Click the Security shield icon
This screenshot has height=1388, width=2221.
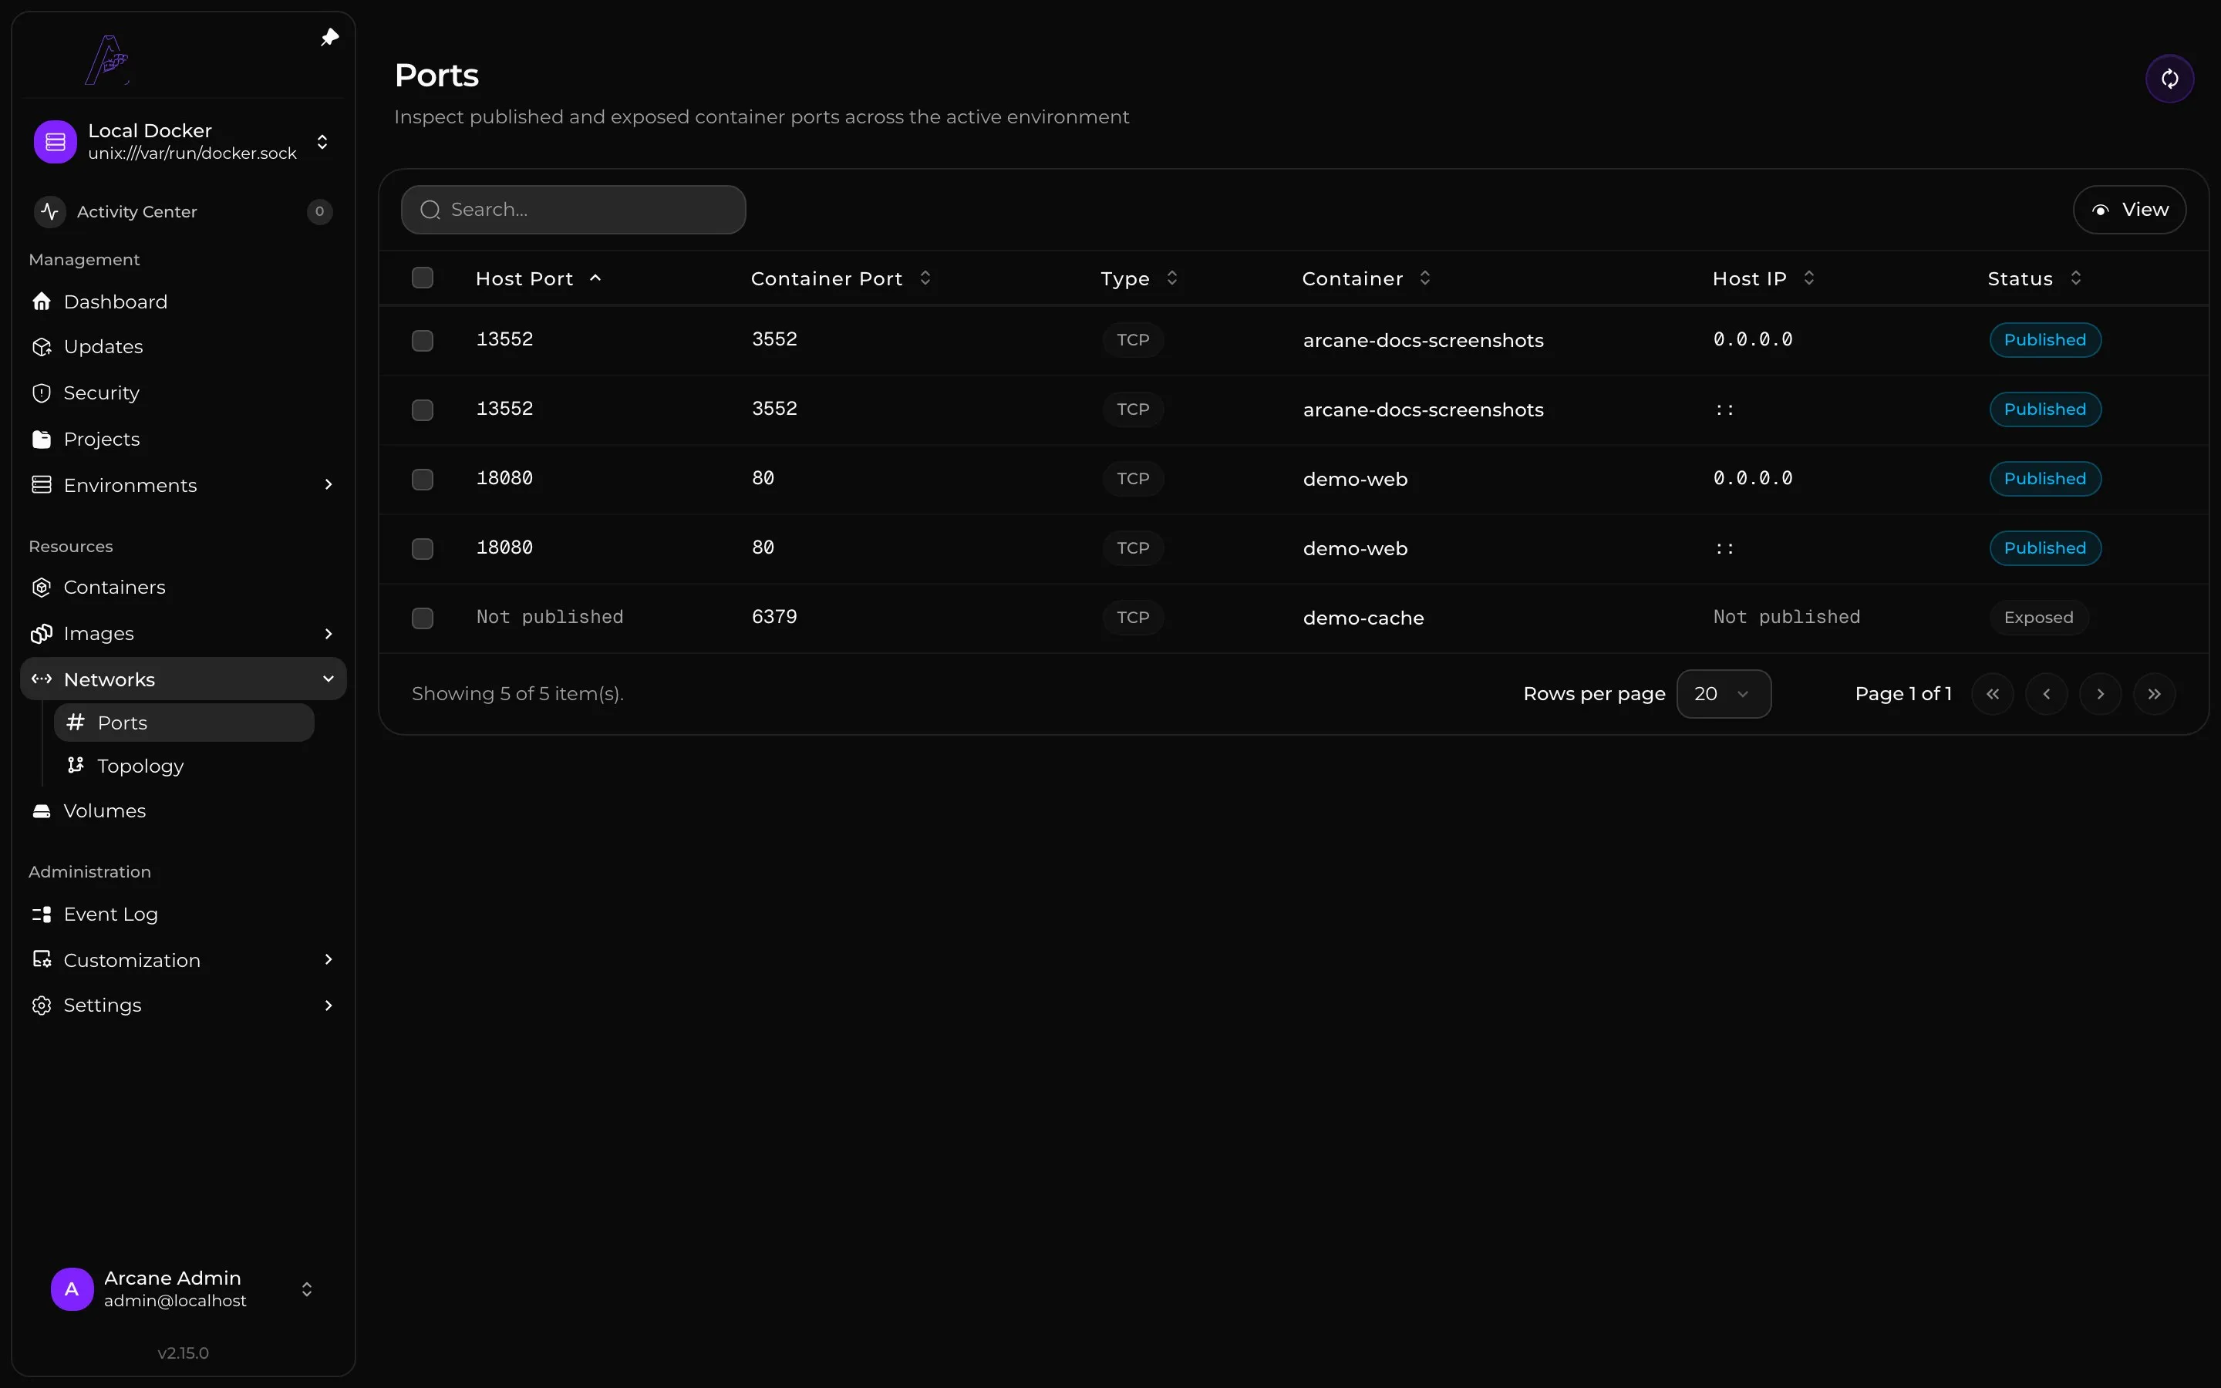pos(42,393)
